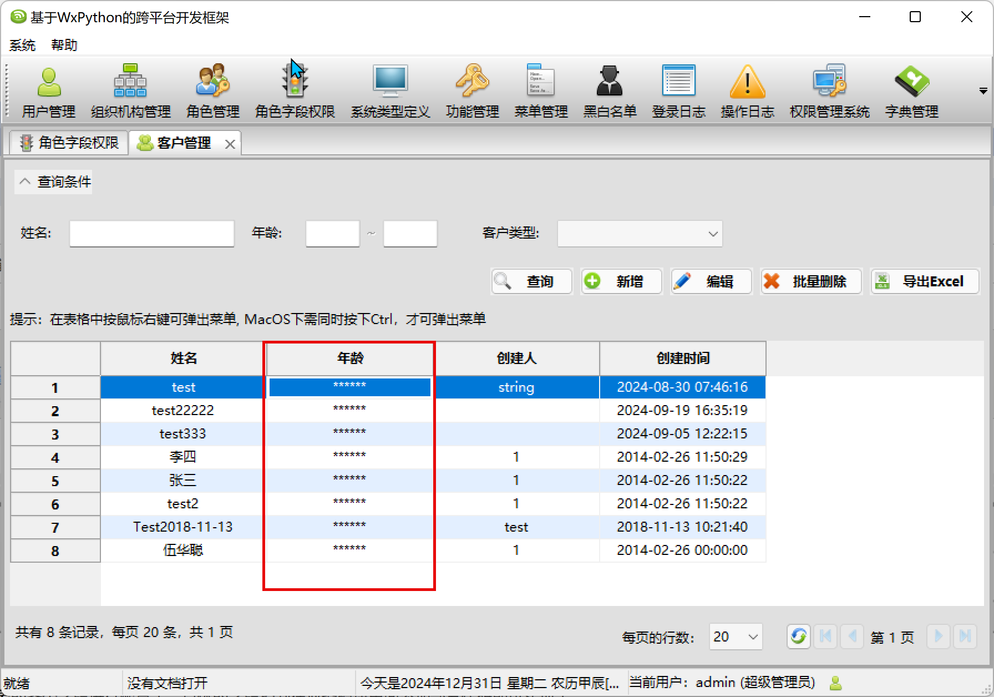Open 字典管理 book icon
994x697 pixels.
pos(911,92)
